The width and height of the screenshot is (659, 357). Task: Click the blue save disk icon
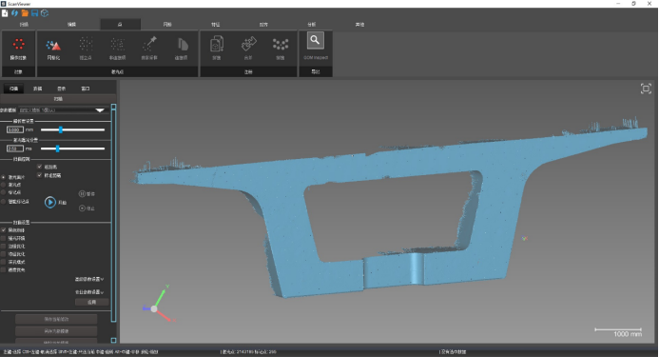tap(34, 13)
